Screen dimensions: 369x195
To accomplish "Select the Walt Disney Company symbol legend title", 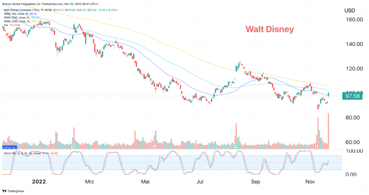I will pos(28,10).
